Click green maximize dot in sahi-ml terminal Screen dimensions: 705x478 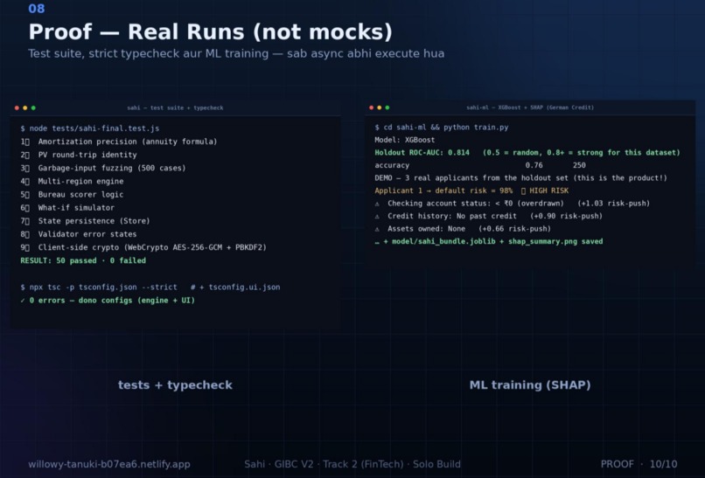tap(387, 107)
